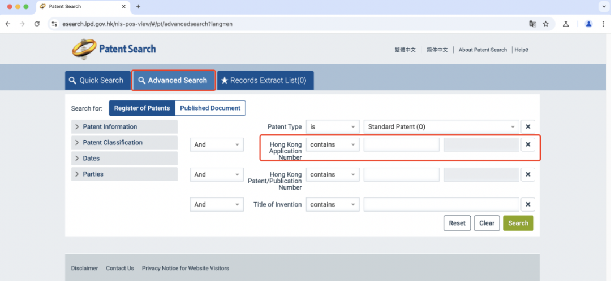611x281 pixels.
Task: Click the browser reload icon
Action: (x=37, y=24)
